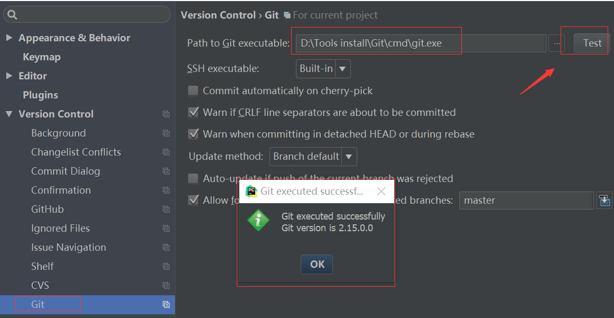The height and width of the screenshot is (318, 614).
Task: Collapse the Version Control tree section
Action: [10, 114]
